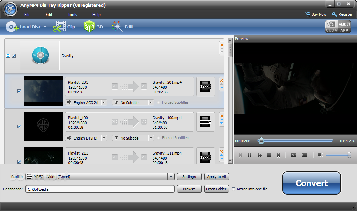
Task: Select the Playlist_201 video thumbnail
Action: (x=43, y=91)
